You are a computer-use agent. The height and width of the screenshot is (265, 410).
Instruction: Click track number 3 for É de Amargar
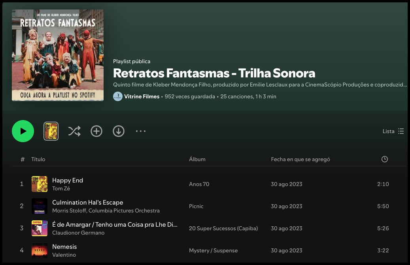coord(22,228)
